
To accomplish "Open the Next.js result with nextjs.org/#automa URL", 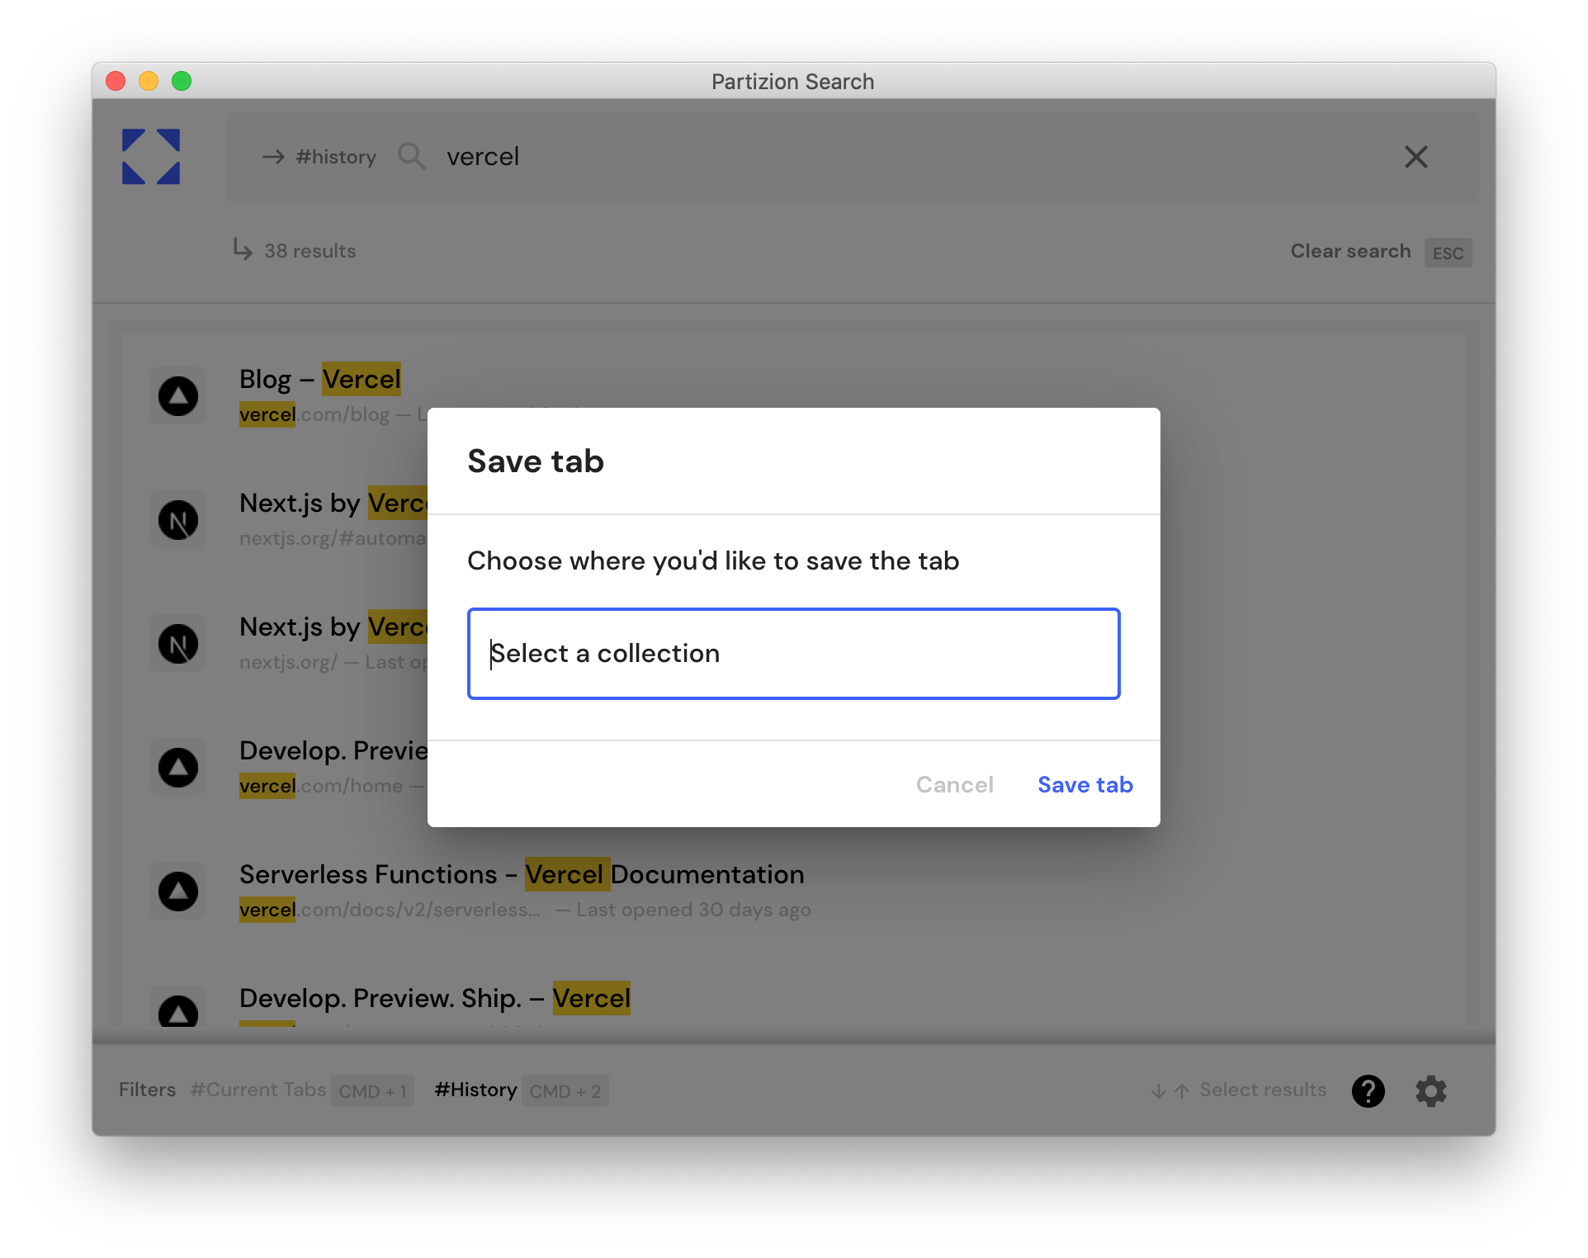I will click(x=333, y=504).
